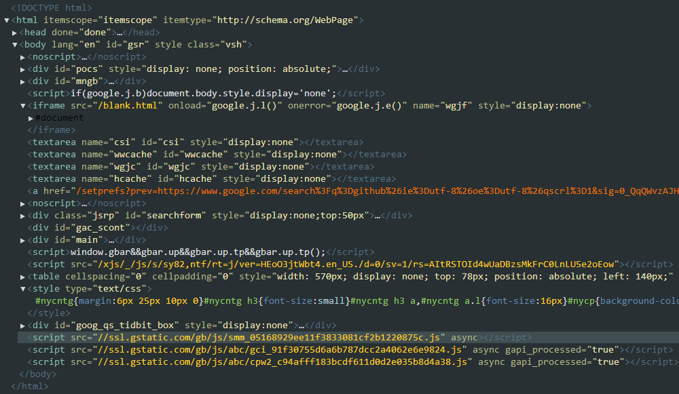
Task: Click the /setprefs anchor href link
Action: coord(204,191)
